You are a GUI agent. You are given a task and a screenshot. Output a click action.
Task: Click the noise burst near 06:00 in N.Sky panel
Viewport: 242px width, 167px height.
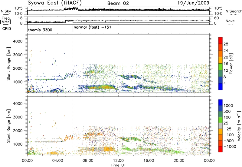click(x=71, y=9)
